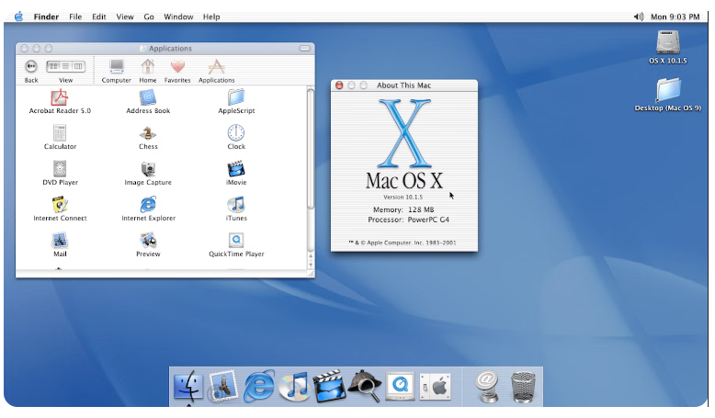The height and width of the screenshot is (418, 715).
Task: Click the Memory: 128 MB line
Action: pyautogui.click(x=403, y=209)
